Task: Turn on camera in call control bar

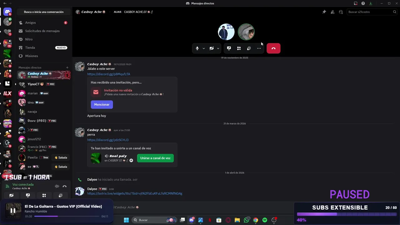Action: [x=212, y=48]
